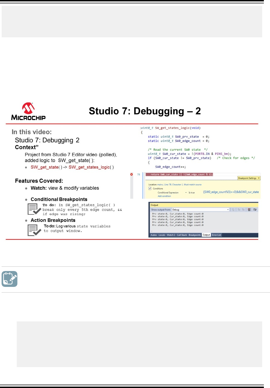Click the first 'Prv state:0' output line

[x=178, y=214]
